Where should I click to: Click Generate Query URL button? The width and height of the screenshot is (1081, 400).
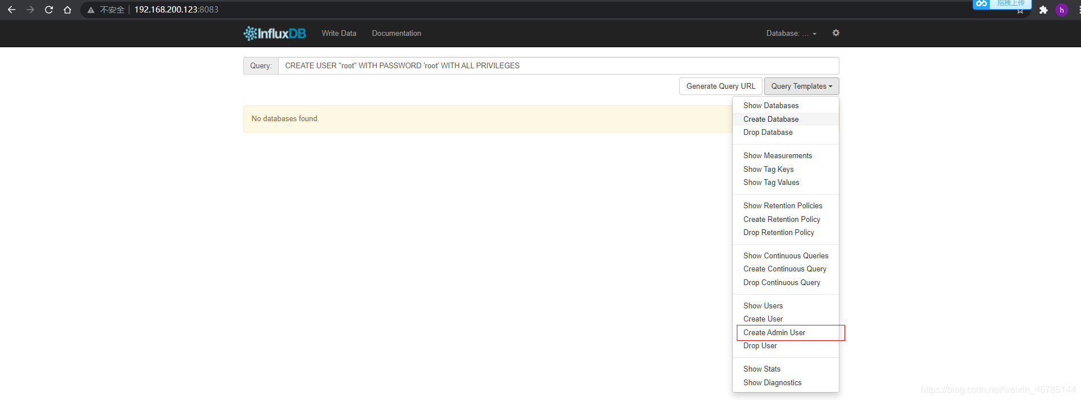(721, 86)
